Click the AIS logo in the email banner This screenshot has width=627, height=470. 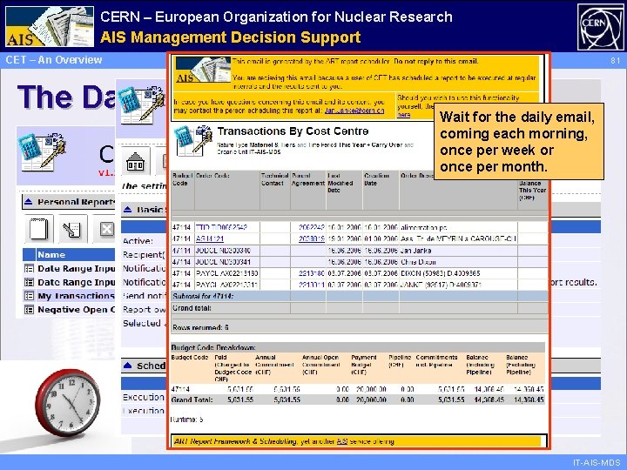(x=203, y=70)
